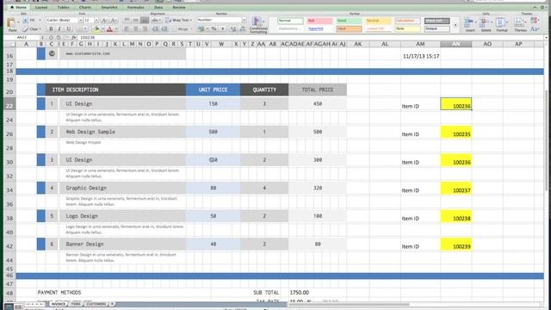The height and width of the screenshot is (310, 551).
Task: Click the horizontal scrollbar at bottom
Action: 349,304
